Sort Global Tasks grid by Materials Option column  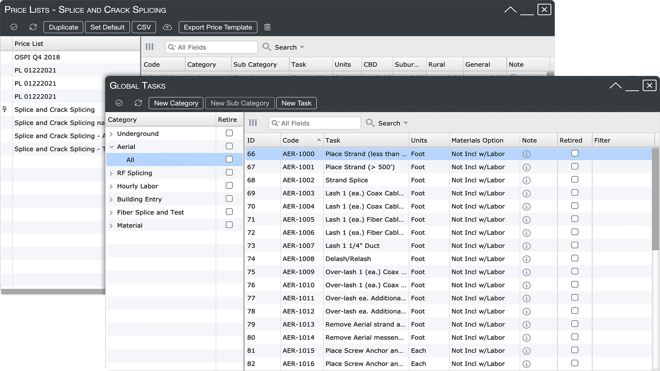coord(484,140)
